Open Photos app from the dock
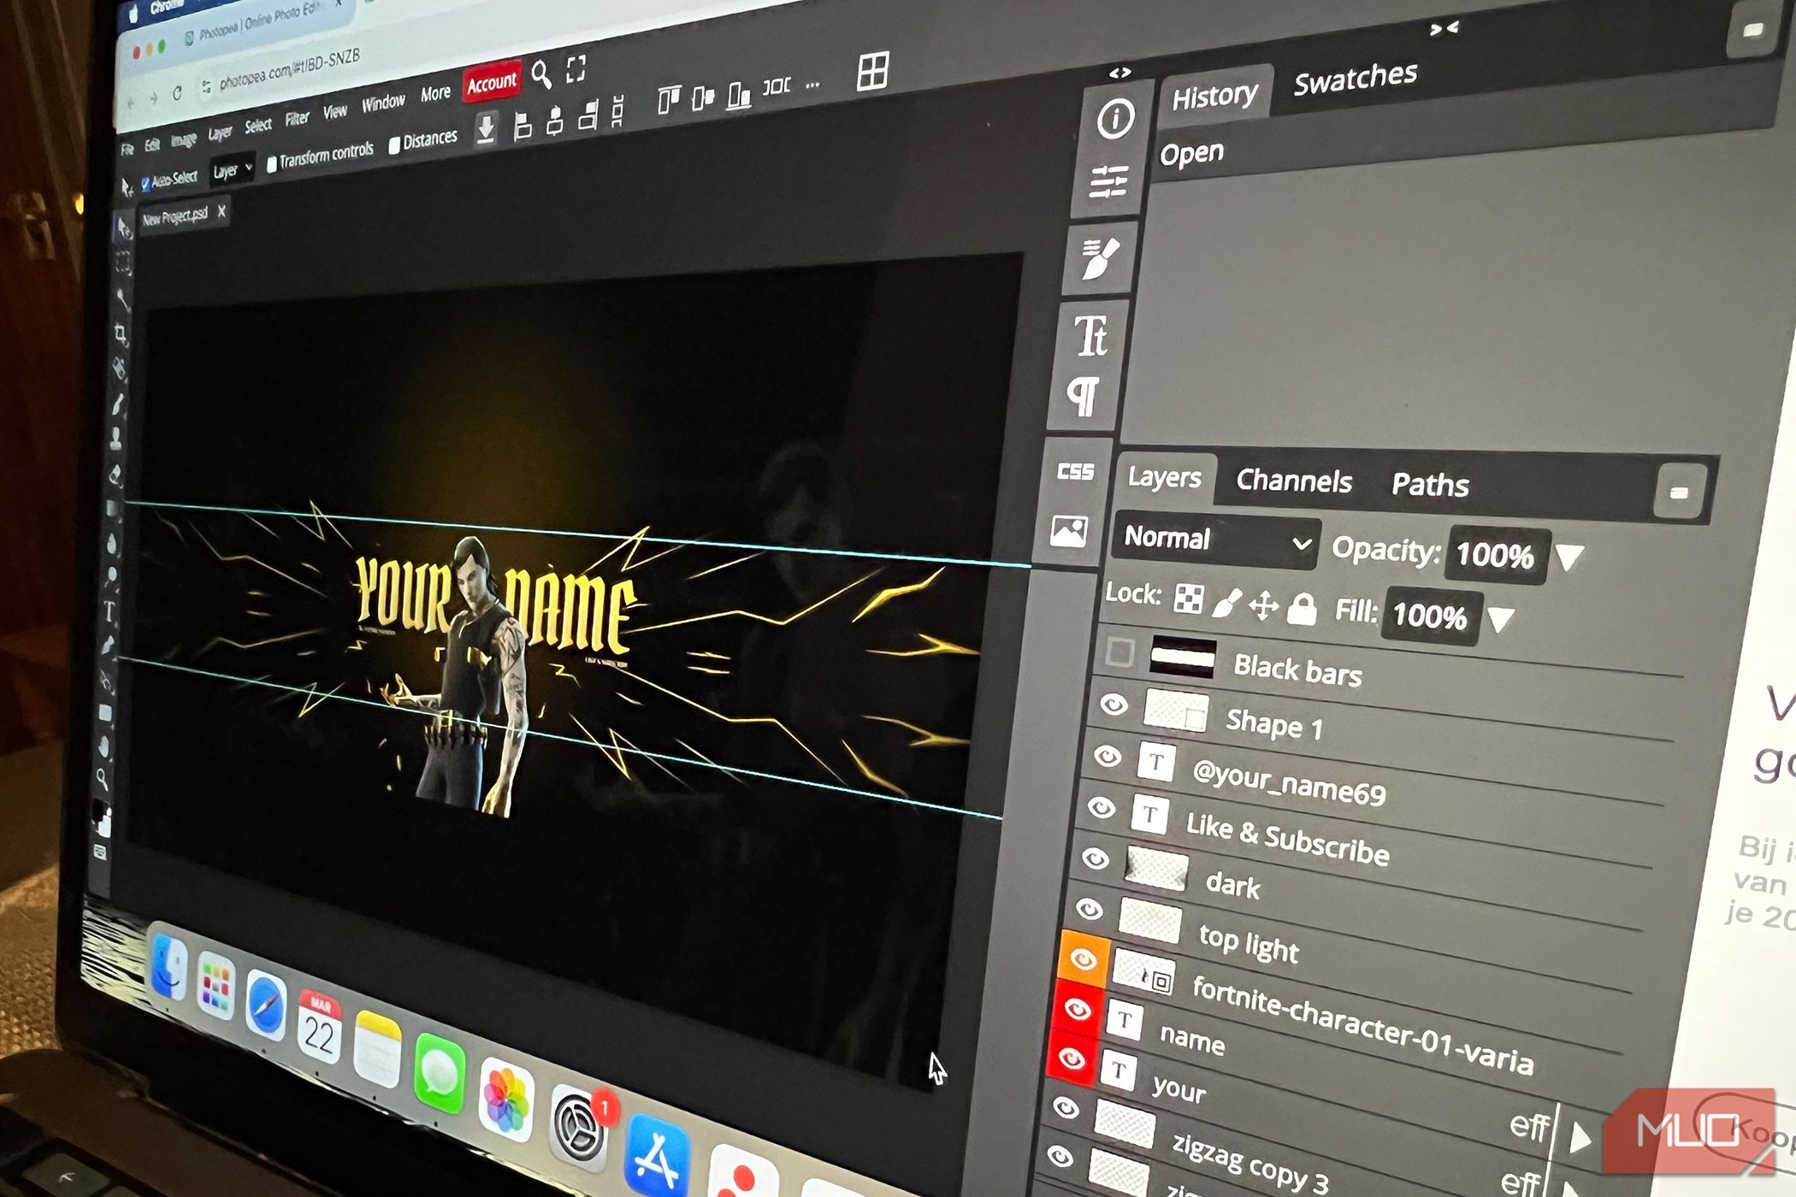This screenshot has width=1796, height=1197. (506, 1100)
